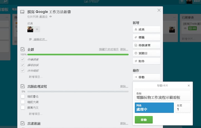Click 隱藏已完成項目 on the 企劃 checklist
This screenshot has width=201, height=128.
(x=109, y=49)
